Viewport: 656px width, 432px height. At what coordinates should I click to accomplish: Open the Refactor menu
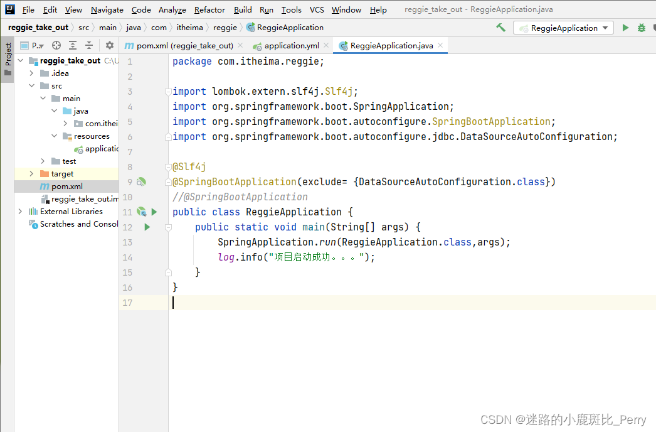(x=209, y=9)
